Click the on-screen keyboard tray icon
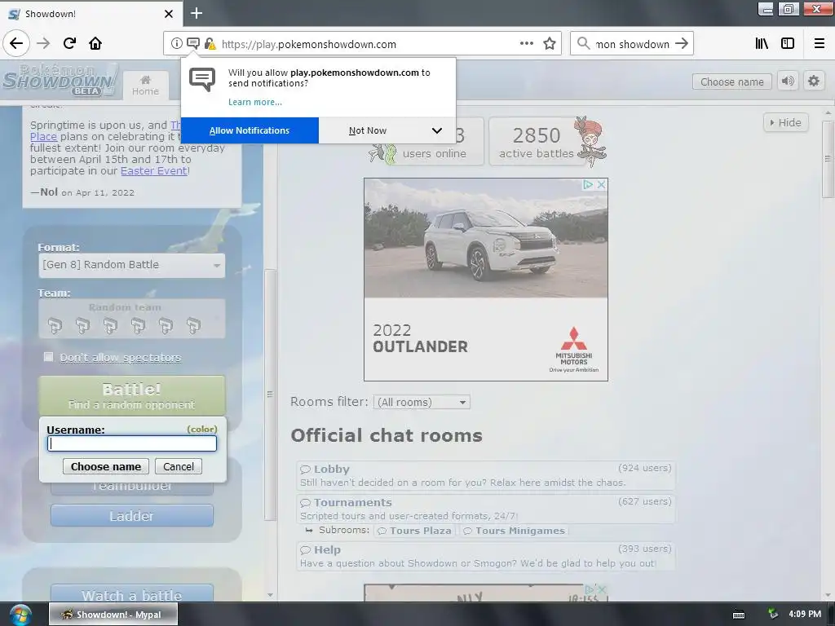Viewport: 835px width, 626px height. click(739, 615)
